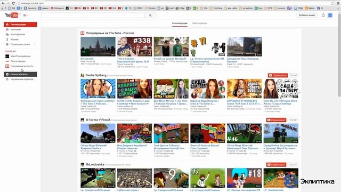Reload the page with refresh icon
The image size is (341, 192).
(x=13, y=3)
